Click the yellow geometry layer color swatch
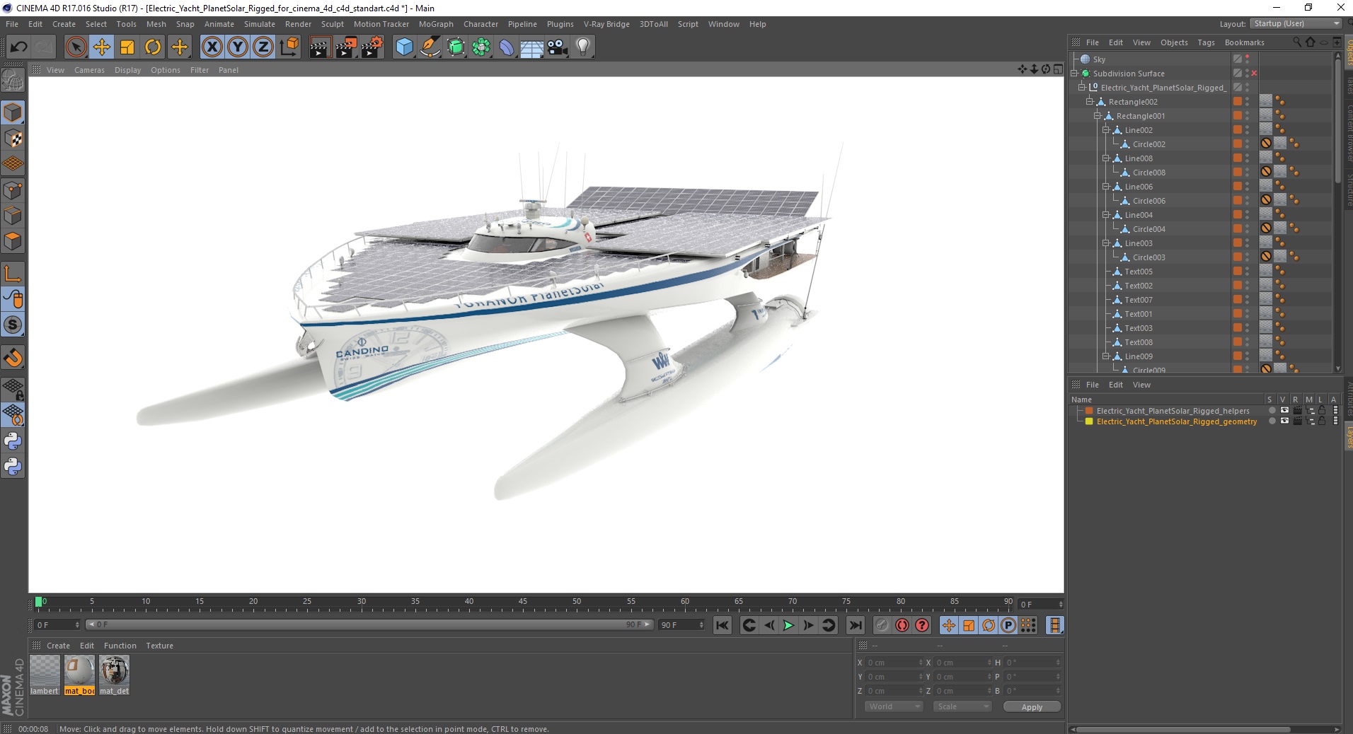This screenshot has width=1353, height=734. 1089,421
